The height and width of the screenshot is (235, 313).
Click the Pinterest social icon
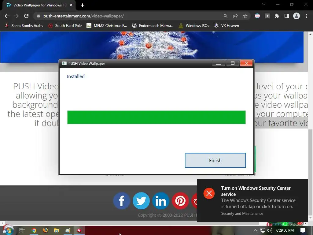coord(180,201)
